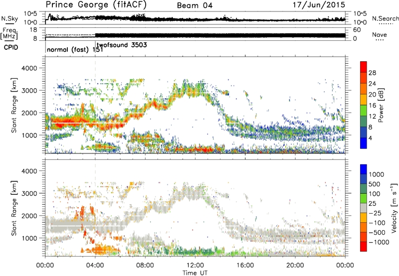
Task: Pick the bright blue bottom Power colorbar segment
Action: click(364, 143)
